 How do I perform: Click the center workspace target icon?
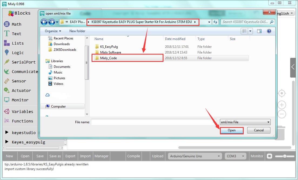click(282, 93)
